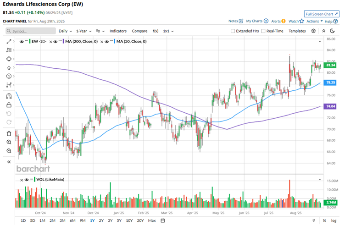Click the blue MA 50 color swatch
The width and height of the screenshot is (345, 231).
point(115,41)
